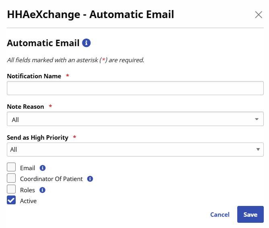Save the automatic email settings
The width and height of the screenshot is (269, 228).
(250, 214)
